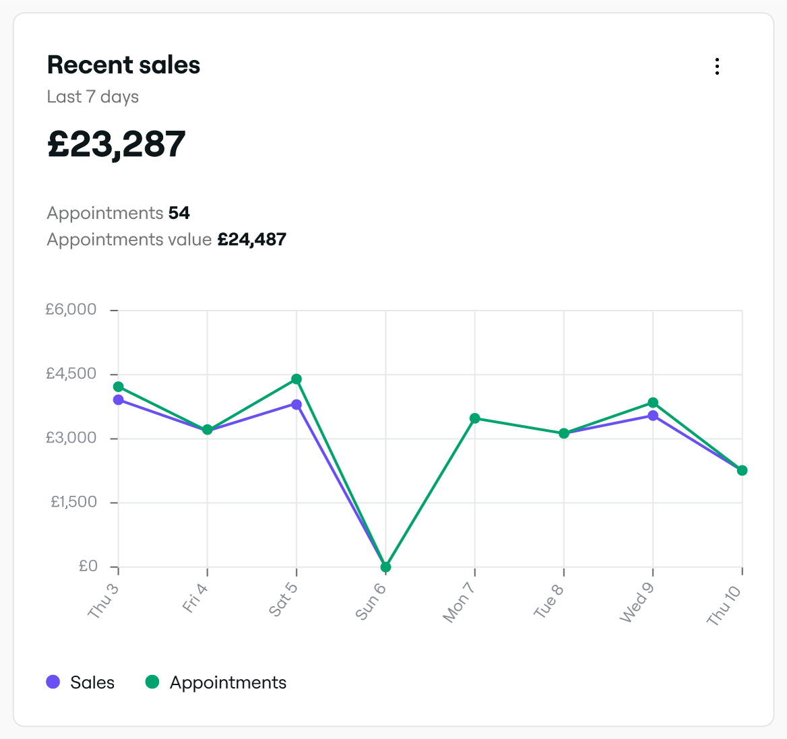Click the zero-value data point on Sun 6
Screen dimensions: 787x739
tap(385, 567)
